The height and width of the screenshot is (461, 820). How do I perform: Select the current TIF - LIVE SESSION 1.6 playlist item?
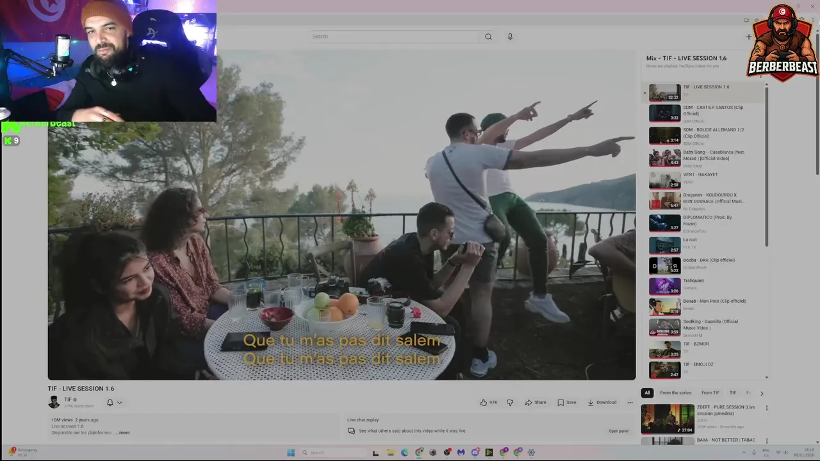click(703, 93)
